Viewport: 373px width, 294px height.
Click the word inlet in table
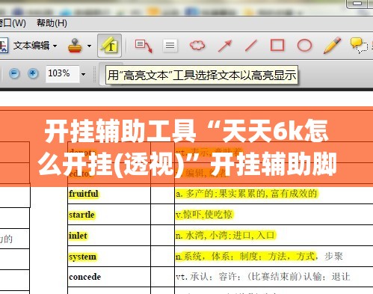pyautogui.click(x=78, y=236)
